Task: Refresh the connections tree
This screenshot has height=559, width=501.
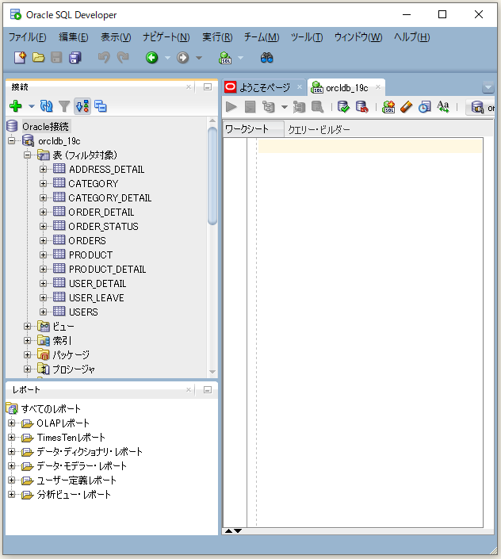Action: [x=46, y=106]
